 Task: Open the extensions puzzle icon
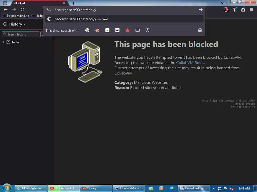click(243, 10)
